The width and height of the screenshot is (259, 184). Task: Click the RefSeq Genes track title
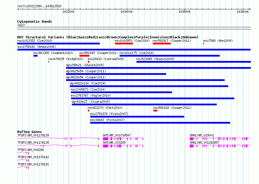coord(29,132)
